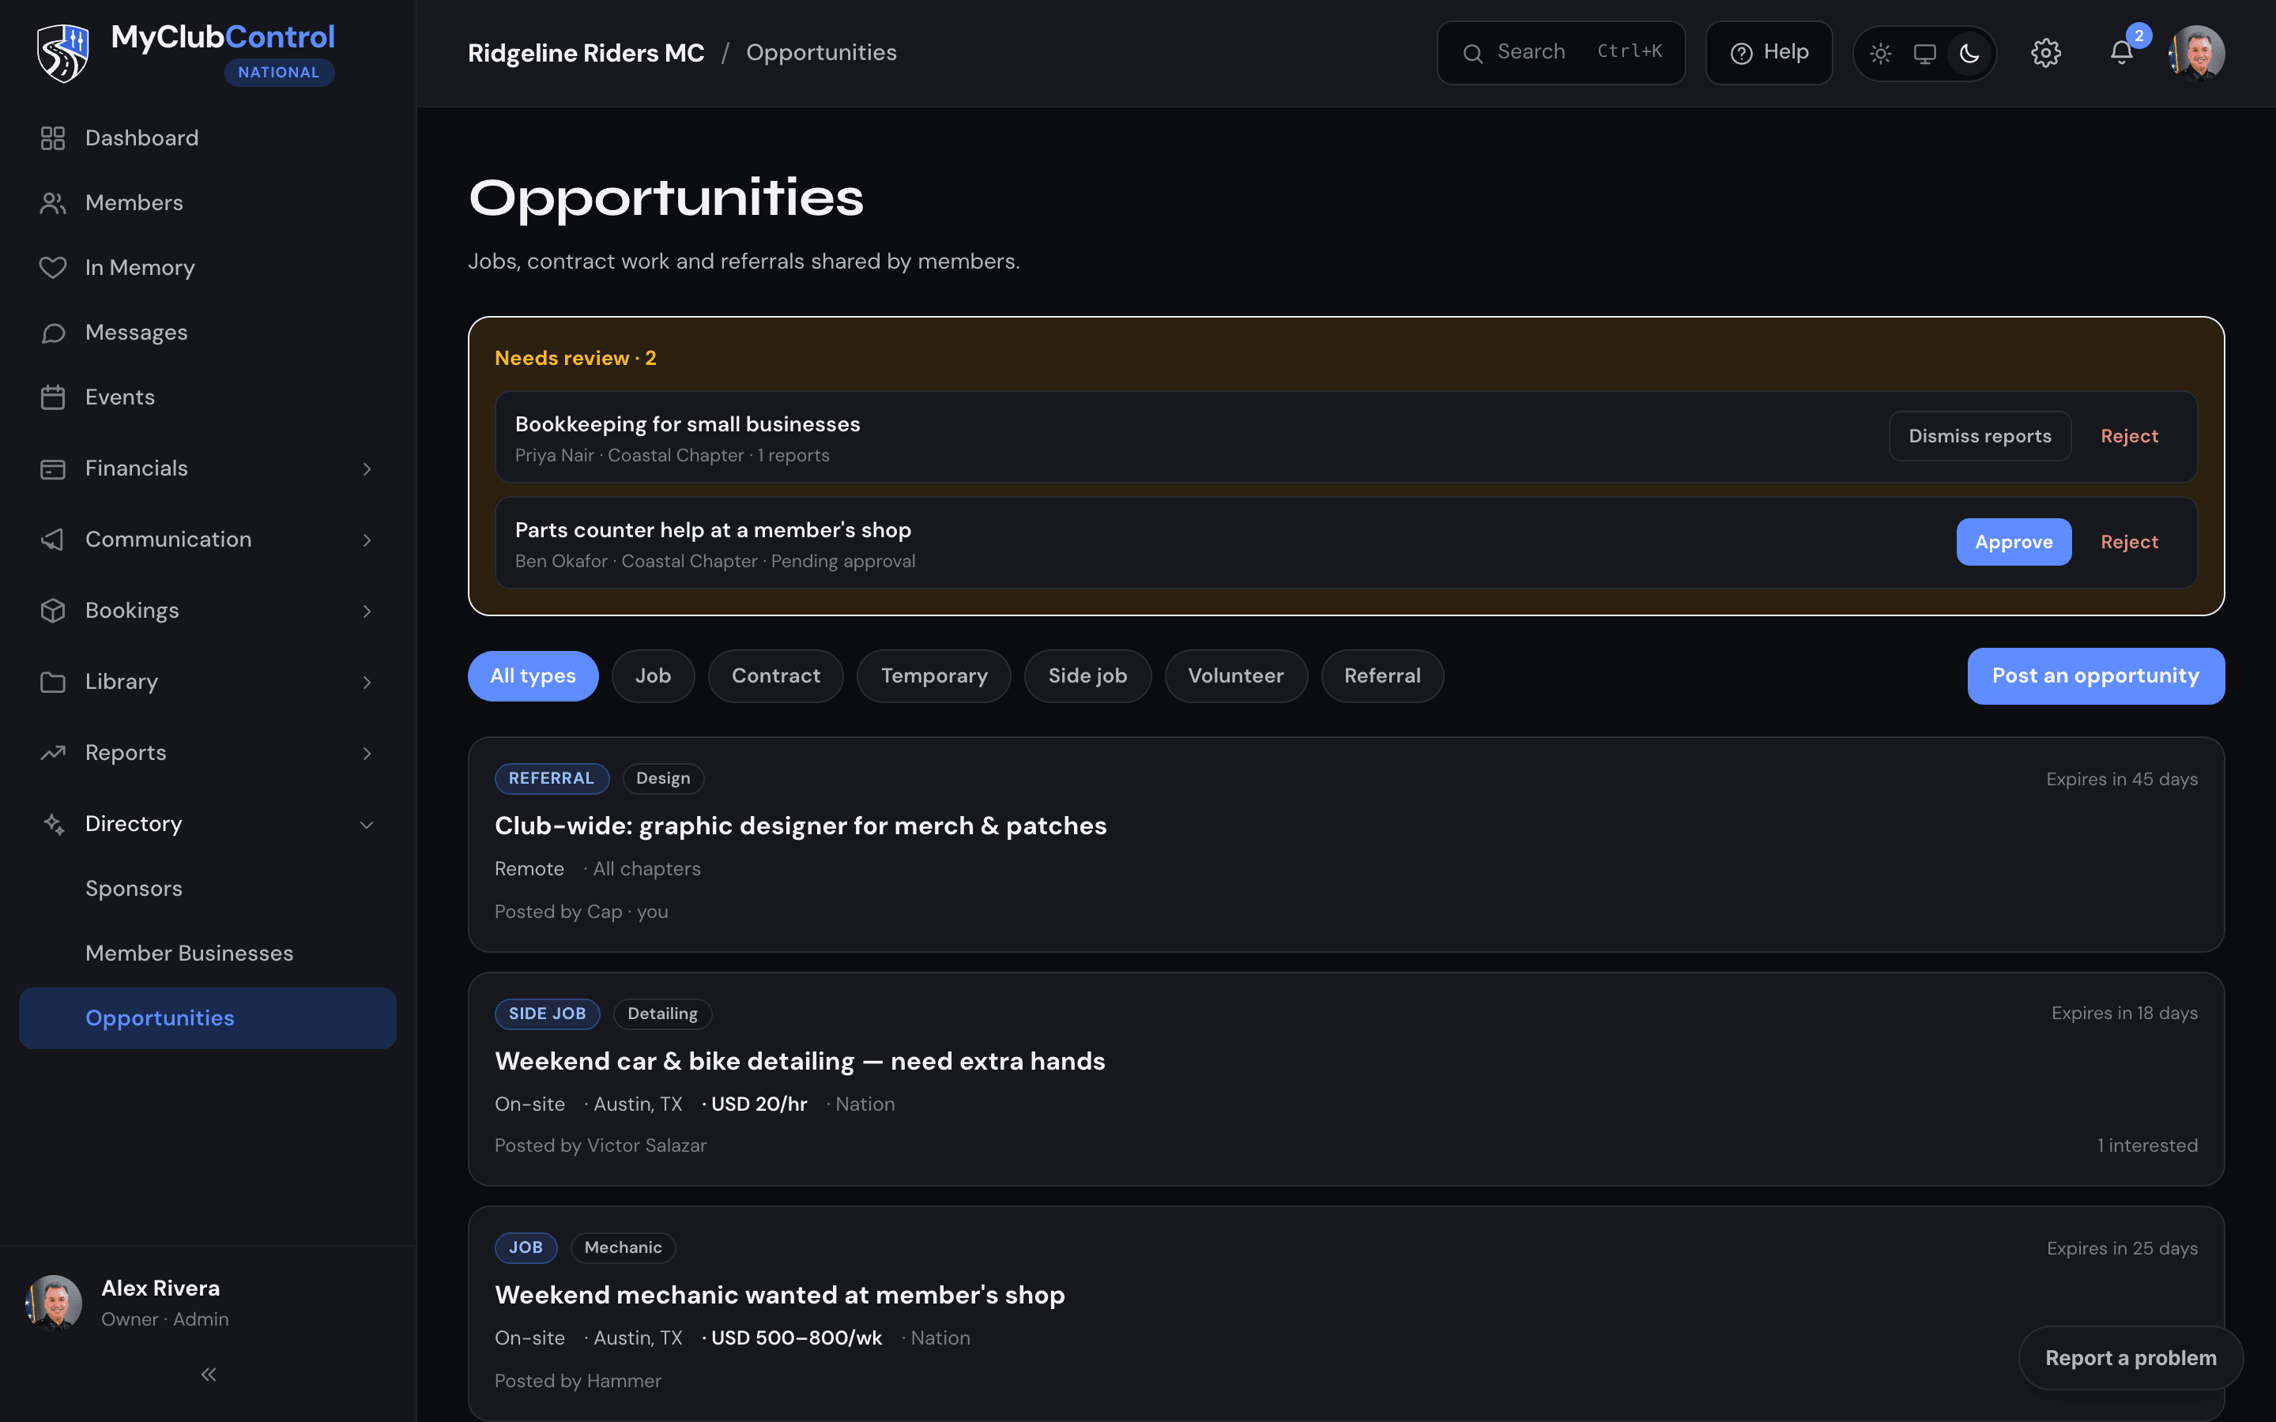The height and width of the screenshot is (1422, 2276).
Task: Collapse the Directory submenu chevron
Action: click(367, 824)
